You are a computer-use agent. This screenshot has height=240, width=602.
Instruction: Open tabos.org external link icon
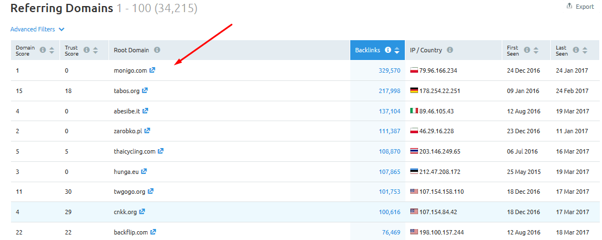pos(145,91)
